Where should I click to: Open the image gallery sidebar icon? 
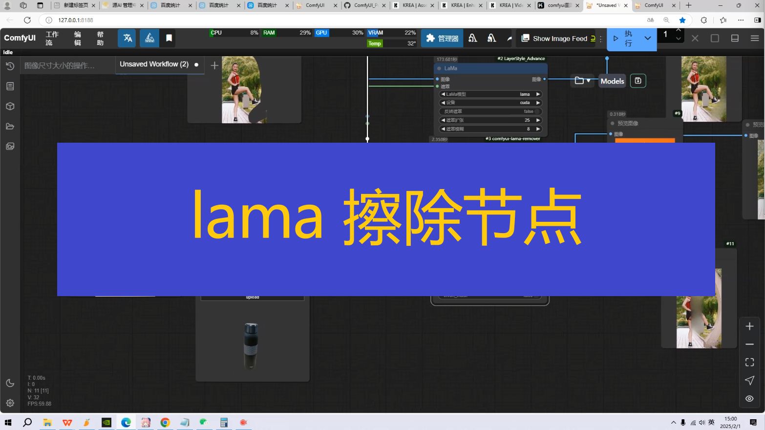10,146
